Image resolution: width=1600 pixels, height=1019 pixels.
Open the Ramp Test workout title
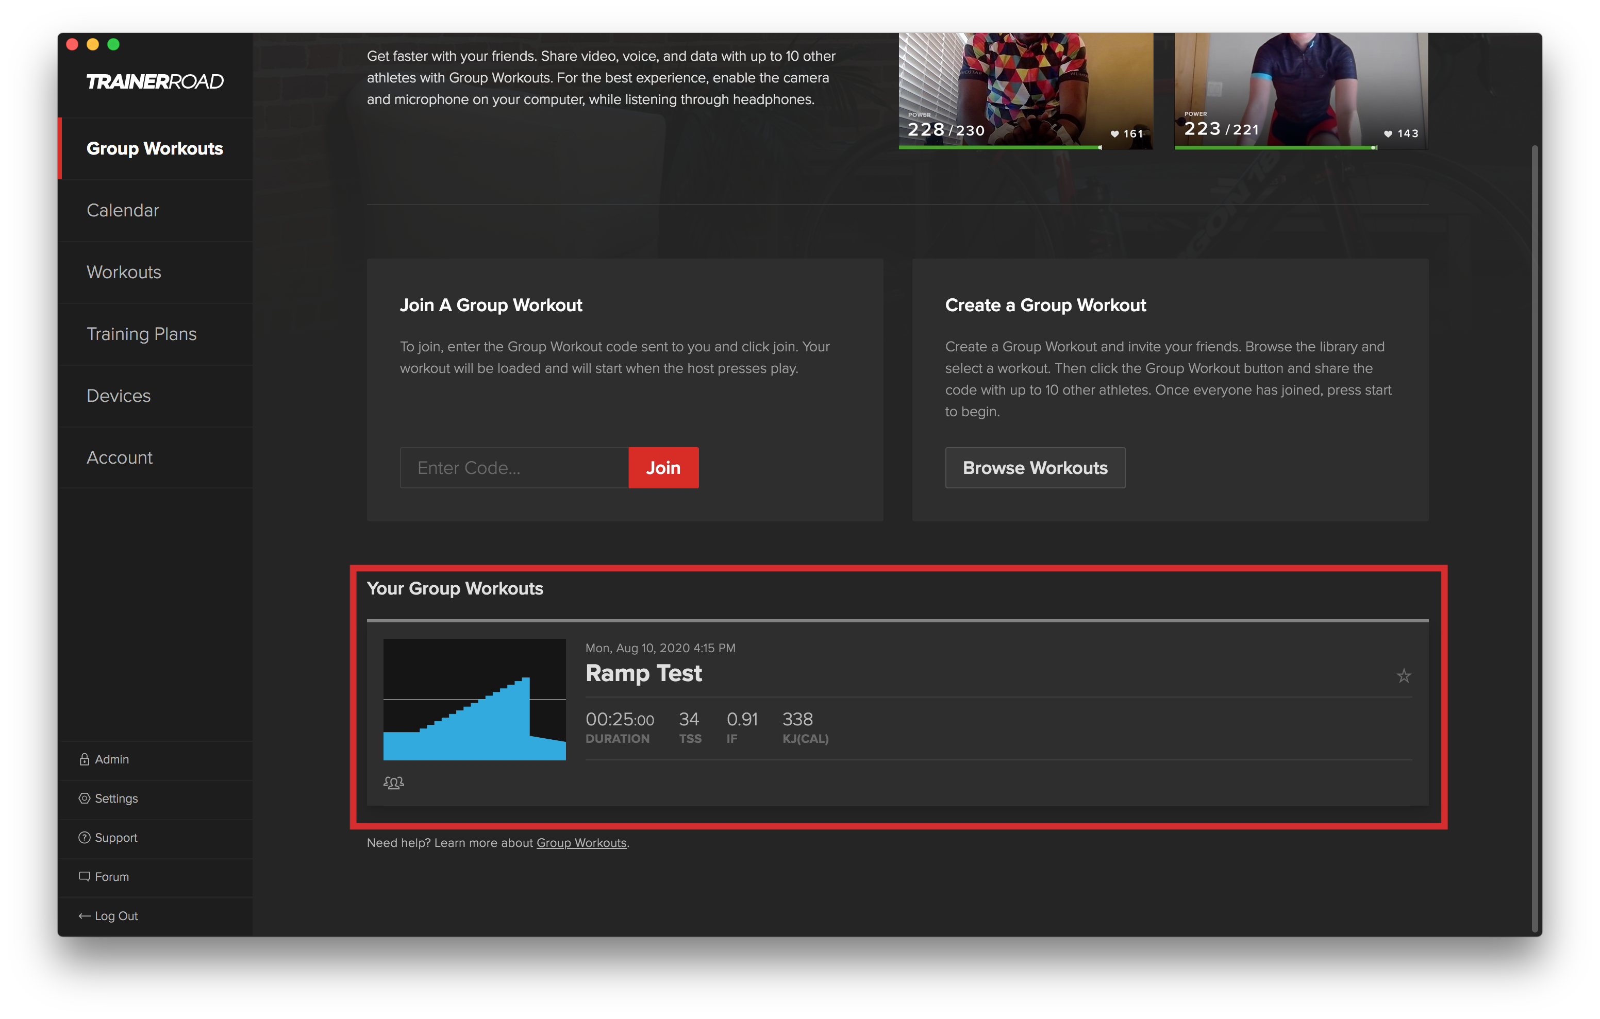643,673
